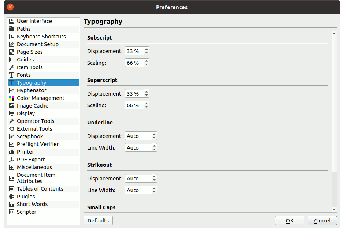Increase Superscript Scaling with up arrow
The height and width of the screenshot is (232, 344).
pyautogui.click(x=147, y=104)
